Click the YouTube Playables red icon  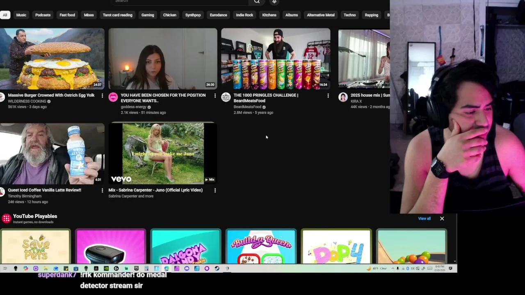(x=6, y=218)
